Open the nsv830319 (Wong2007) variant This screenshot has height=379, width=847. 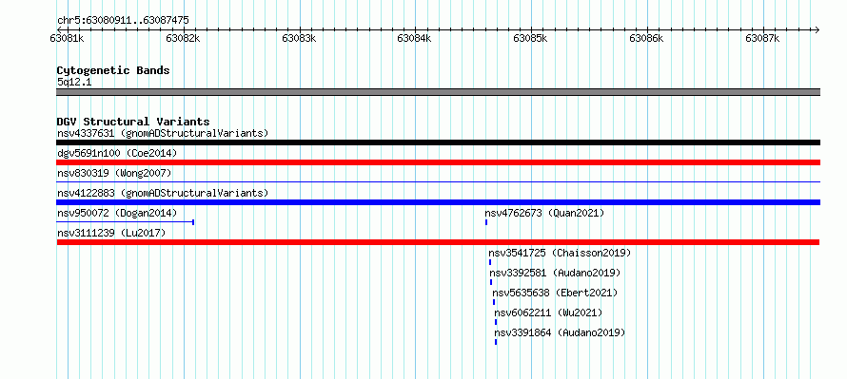pos(114,173)
